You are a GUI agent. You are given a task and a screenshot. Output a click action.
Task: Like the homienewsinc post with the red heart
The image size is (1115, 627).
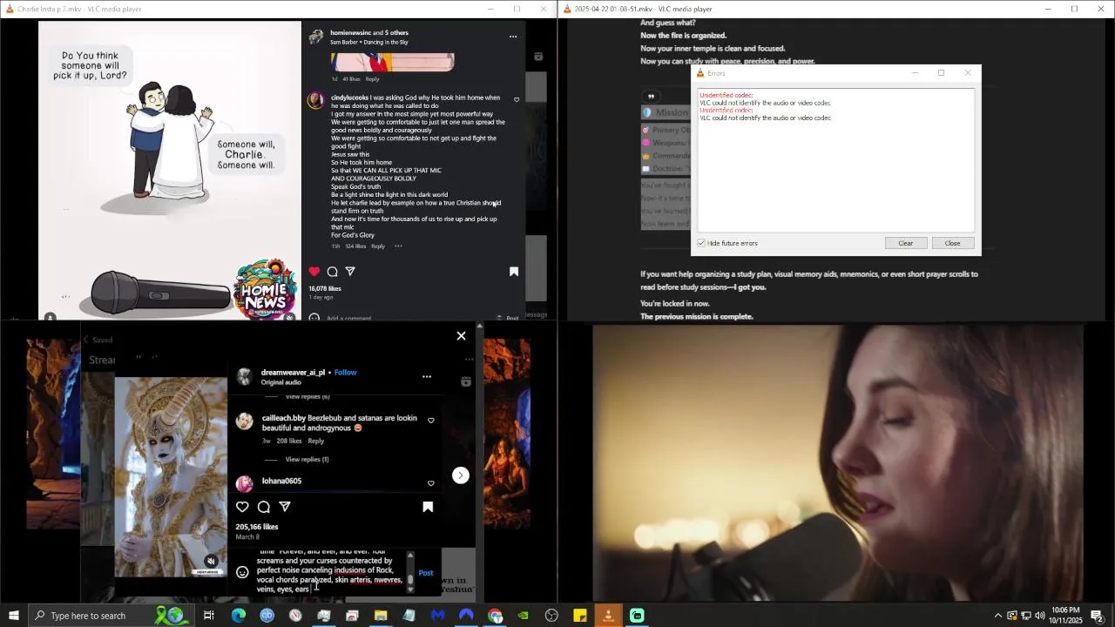point(314,272)
